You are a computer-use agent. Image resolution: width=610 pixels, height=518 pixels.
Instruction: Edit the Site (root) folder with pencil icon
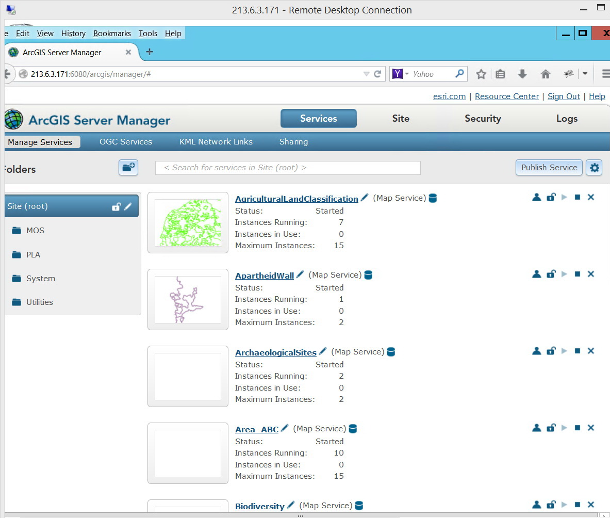pyautogui.click(x=128, y=206)
